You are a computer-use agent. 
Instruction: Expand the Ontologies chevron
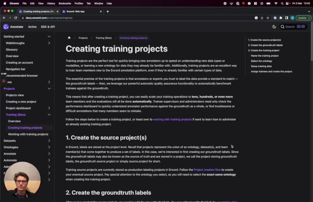point(49,147)
